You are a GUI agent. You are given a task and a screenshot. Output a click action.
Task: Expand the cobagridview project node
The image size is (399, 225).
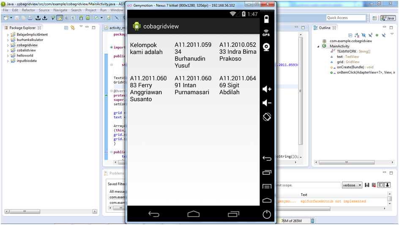coord(8,45)
